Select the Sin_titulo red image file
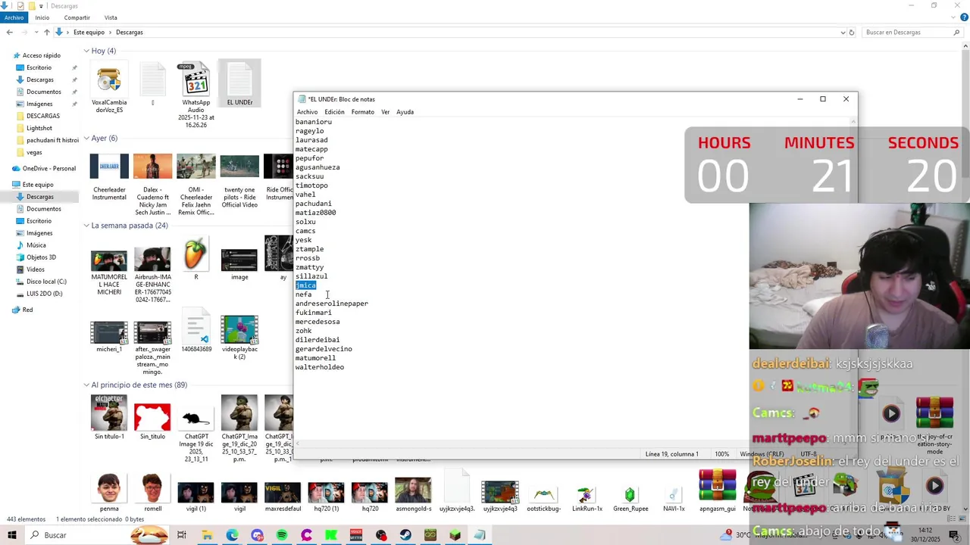Viewport: 970px width, 545px height. tap(152, 422)
